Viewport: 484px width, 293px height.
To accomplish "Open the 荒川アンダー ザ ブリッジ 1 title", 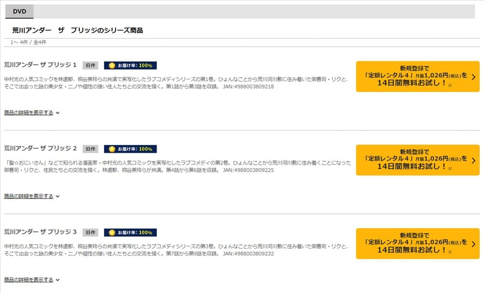I will click(41, 65).
